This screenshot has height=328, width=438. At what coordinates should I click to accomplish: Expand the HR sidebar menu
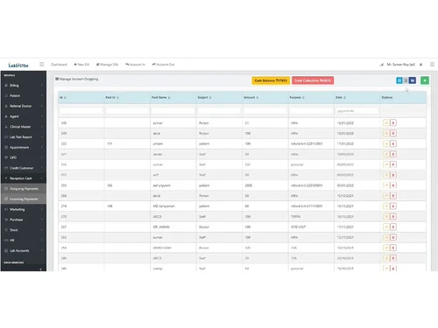[x=24, y=241]
